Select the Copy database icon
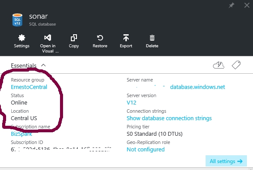Screen dimensions: 253x170 (74, 38)
